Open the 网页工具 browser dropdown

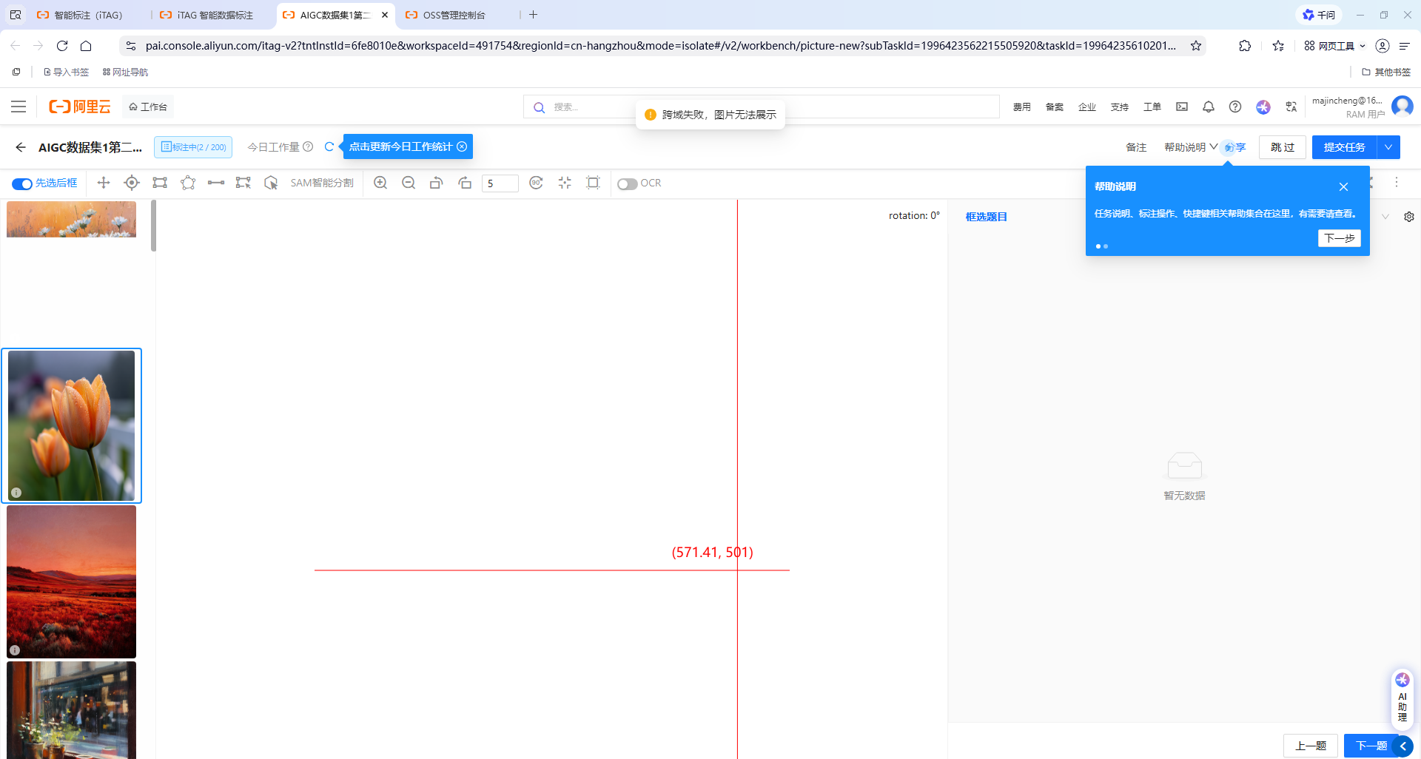(1334, 46)
